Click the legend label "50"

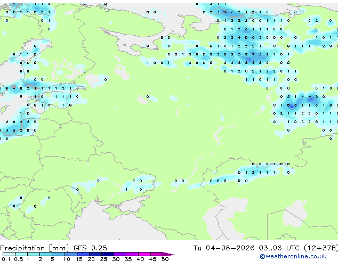tap(165, 259)
